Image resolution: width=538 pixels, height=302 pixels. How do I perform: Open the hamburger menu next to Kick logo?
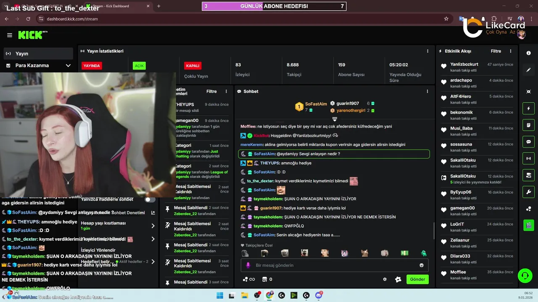[x=10, y=35]
